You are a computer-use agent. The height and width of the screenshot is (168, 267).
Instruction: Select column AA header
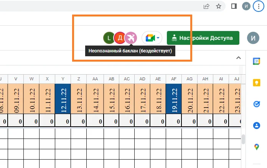pyautogui.click(x=95, y=79)
